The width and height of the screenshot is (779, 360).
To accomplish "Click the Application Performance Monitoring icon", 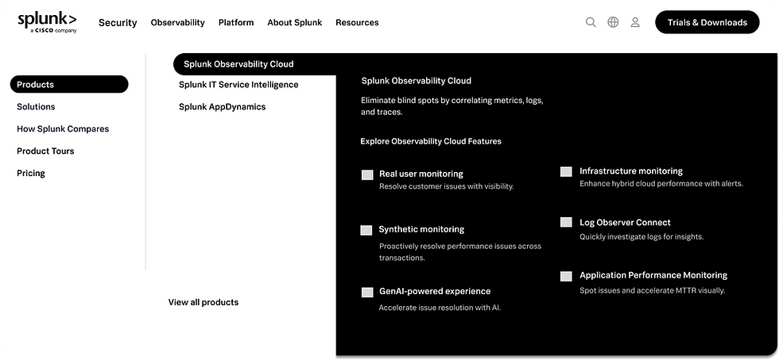I will coord(566,276).
